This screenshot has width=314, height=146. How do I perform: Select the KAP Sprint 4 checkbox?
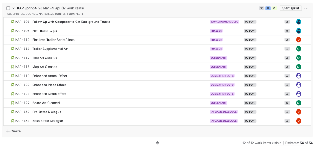point(8,8)
